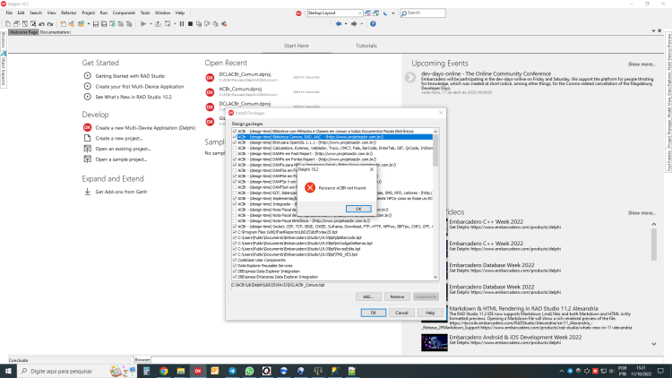Click Cancel in Install Packages dialog
This screenshot has width=672, height=378.
(401, 313)
